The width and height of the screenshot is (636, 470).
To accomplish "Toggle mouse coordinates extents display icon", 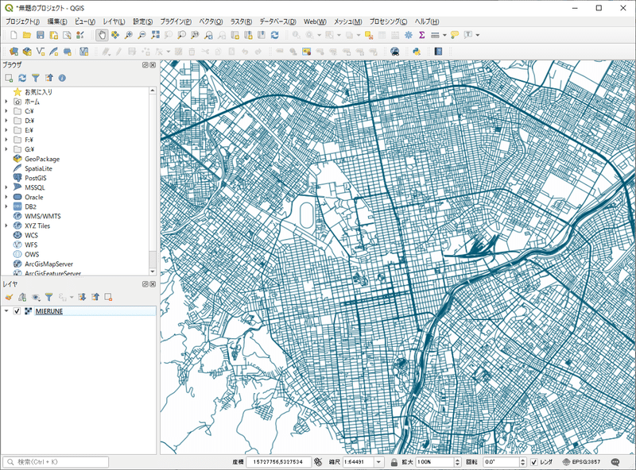I will 318,462.
